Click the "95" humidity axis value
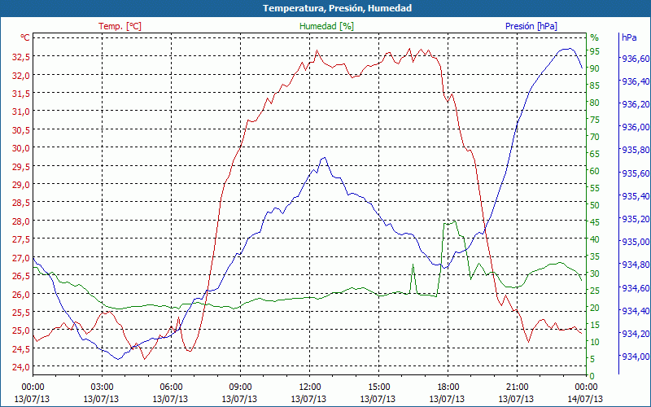651x407 pixels. (595, 51)
